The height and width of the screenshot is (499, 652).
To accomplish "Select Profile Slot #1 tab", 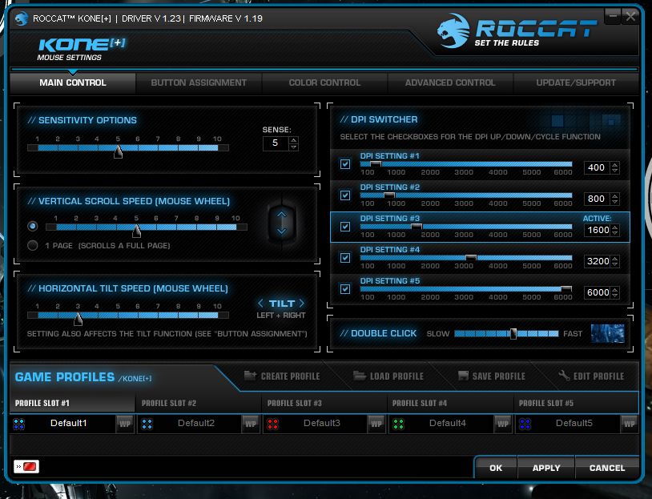I will click(x=72, y=403).
